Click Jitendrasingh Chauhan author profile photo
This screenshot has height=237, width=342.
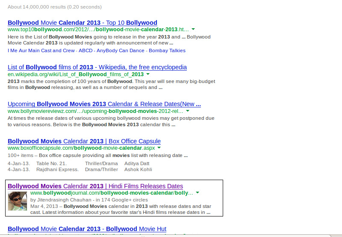pos(18,201)
